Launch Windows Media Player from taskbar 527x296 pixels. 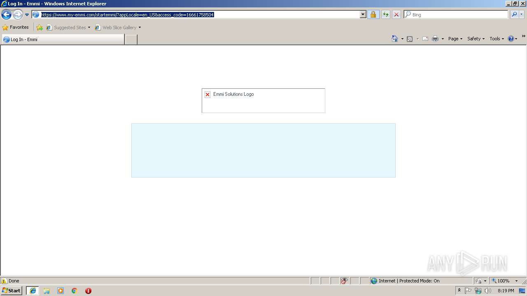[61, 291]
